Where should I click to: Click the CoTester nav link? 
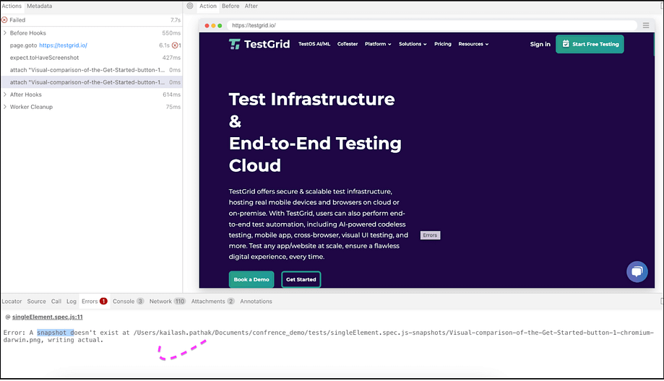(x=348, y=44)
